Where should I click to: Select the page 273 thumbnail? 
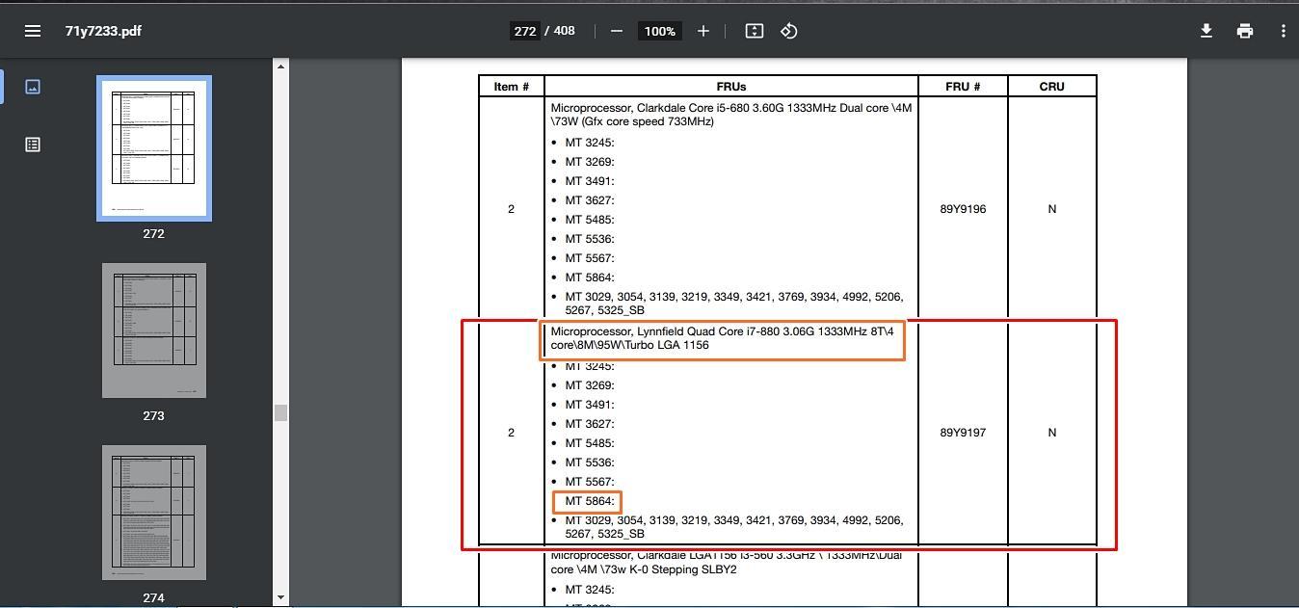(154, 330)
